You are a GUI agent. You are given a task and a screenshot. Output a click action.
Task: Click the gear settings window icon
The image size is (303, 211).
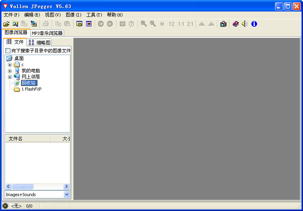tap(80, 24)
